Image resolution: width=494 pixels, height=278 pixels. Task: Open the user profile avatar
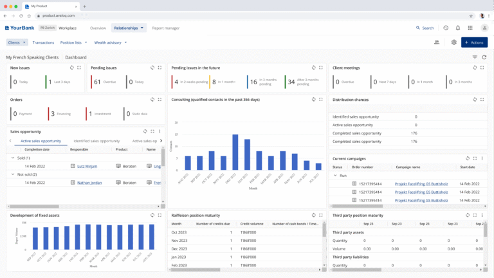click(x=483, y=28)
